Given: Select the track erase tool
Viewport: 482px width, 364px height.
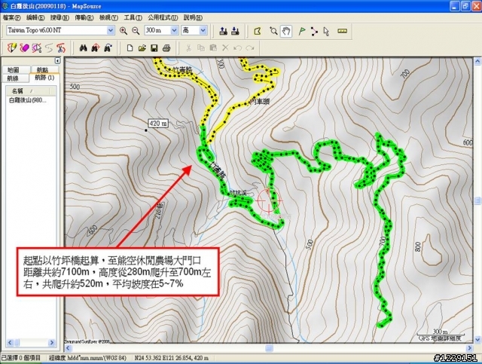Looking at the screenshot, I should click(x=24, y=47).
